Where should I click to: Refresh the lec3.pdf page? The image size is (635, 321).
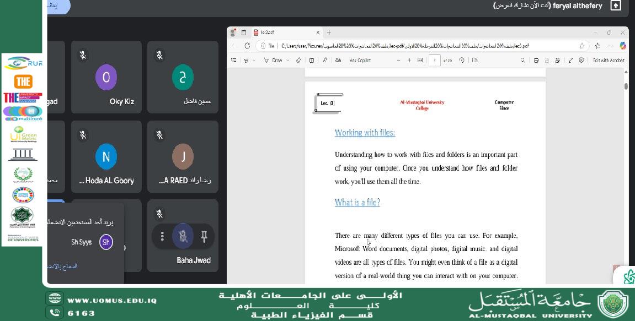click(x=248, y=46)
